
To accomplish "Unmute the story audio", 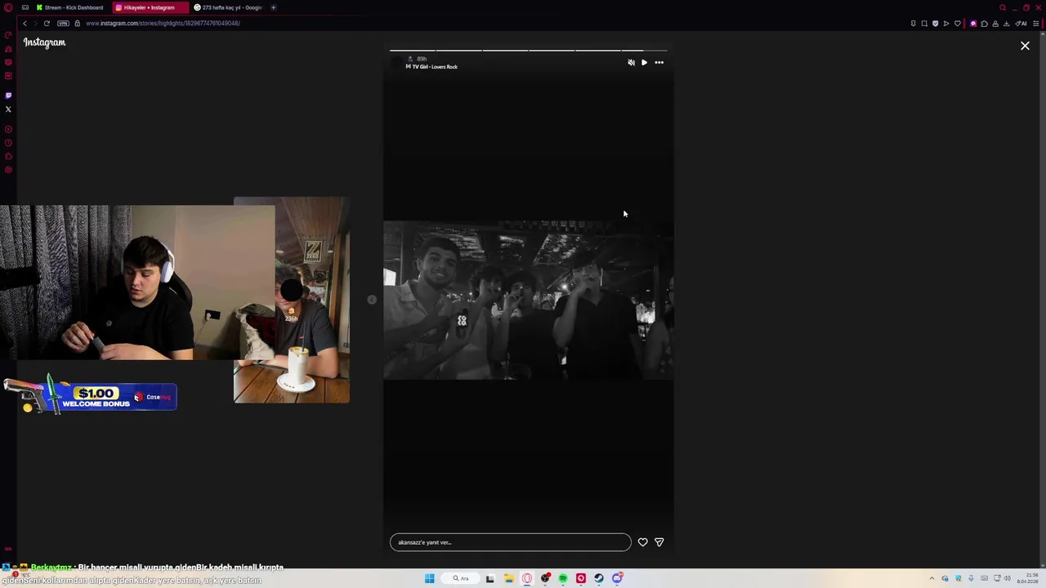I will (631, 62).
